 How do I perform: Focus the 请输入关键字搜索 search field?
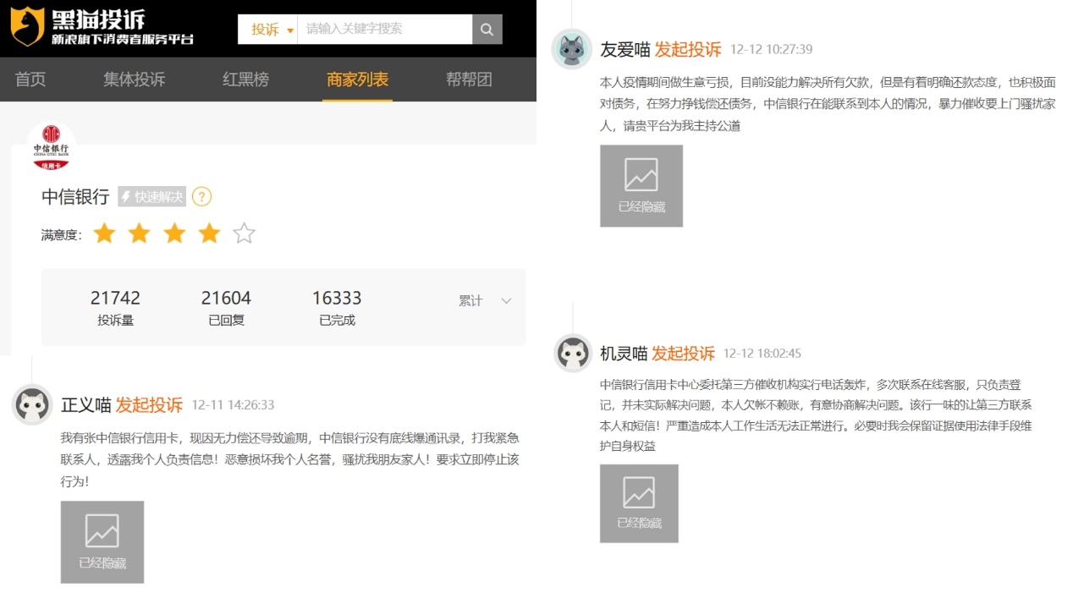[385, 30]
